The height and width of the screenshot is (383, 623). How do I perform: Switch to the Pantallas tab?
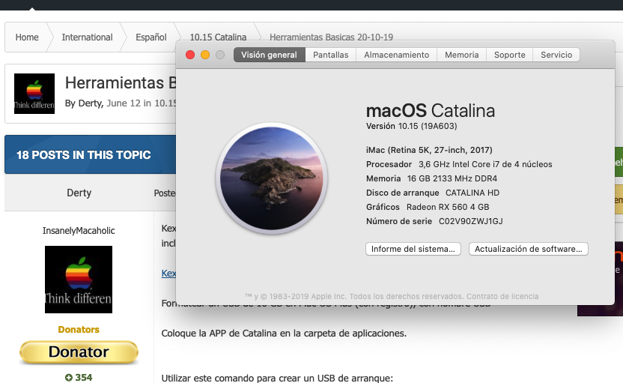[330, 55]
